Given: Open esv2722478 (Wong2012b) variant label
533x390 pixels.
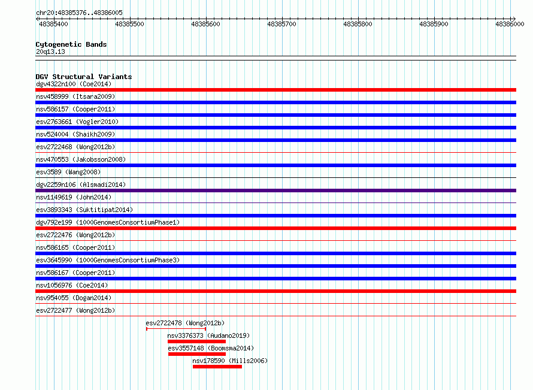Looking at the screenshot, I should 185,323.
